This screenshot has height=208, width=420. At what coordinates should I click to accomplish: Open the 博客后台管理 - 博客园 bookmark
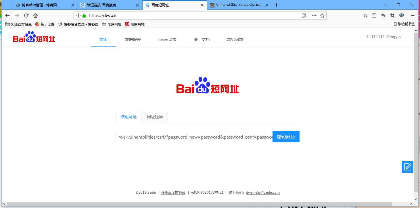pos(78,24)
